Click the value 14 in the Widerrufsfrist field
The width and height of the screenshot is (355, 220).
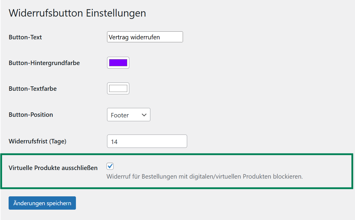click(x=114, y=142)
